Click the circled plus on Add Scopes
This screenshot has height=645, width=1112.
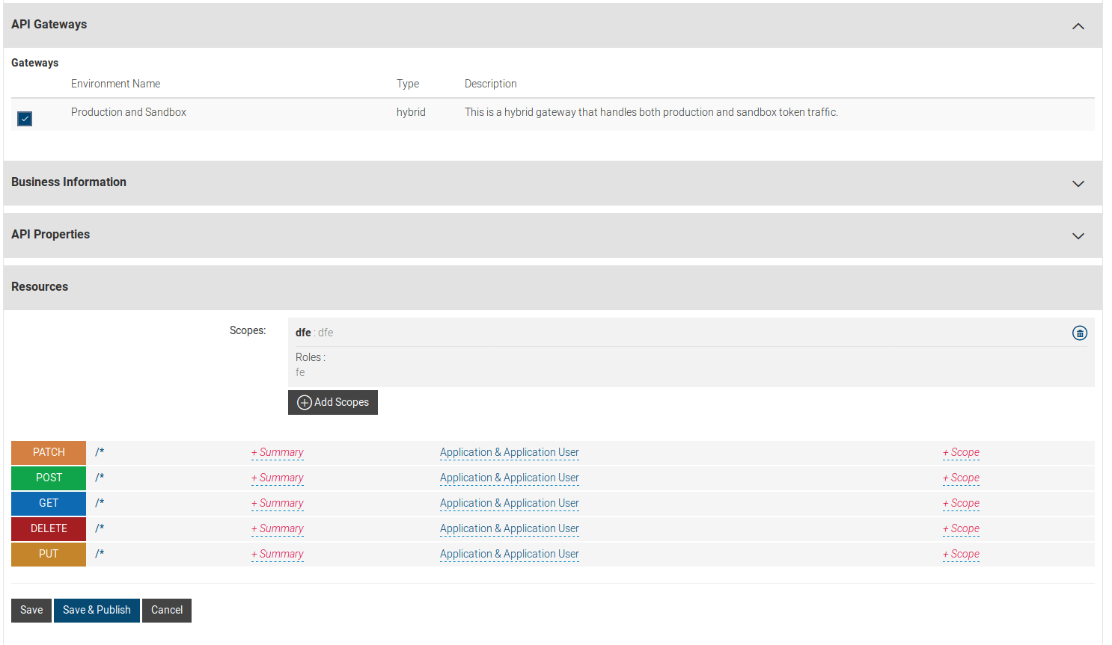pyautogui.click(x=304, y=402)
